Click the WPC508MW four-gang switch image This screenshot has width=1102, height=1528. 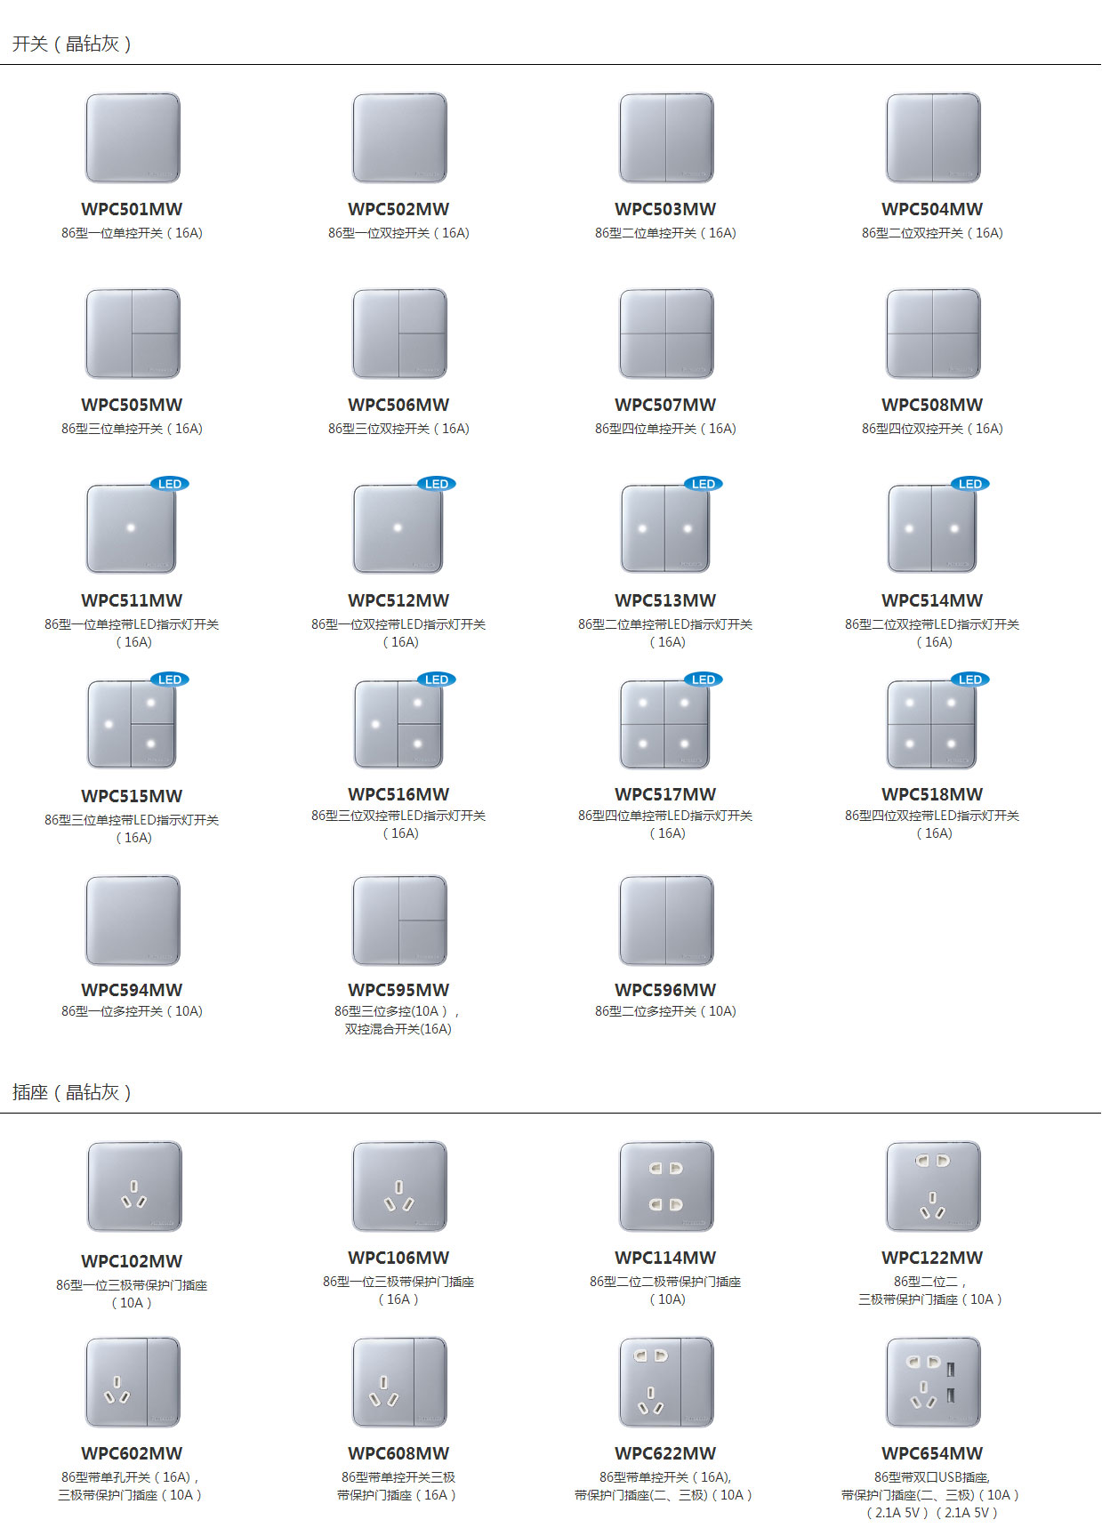click(x=933, y=334)
